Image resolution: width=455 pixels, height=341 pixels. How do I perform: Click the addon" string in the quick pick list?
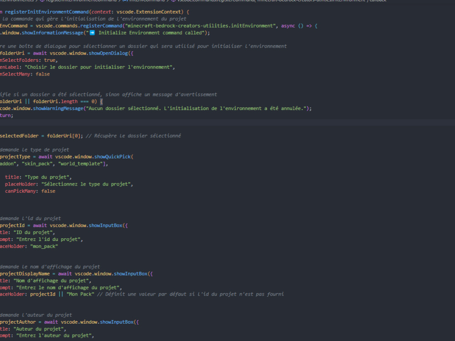click(x=8, y=164)
